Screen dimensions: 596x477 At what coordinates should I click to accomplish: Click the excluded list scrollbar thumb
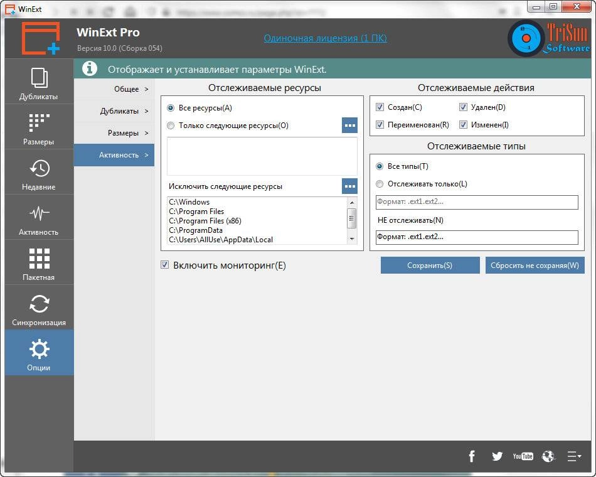pos(352,218)
